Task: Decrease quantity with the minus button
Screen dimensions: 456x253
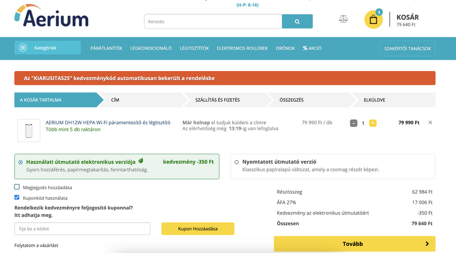Action: coord(354,123)
